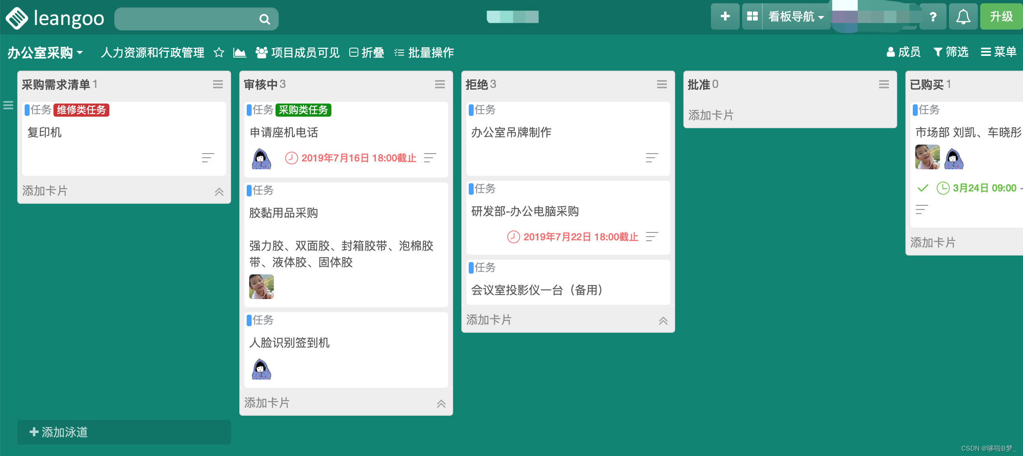The image size is (1023, 456).
Task: Open the notifications bell
Action: tap(963, 17)
